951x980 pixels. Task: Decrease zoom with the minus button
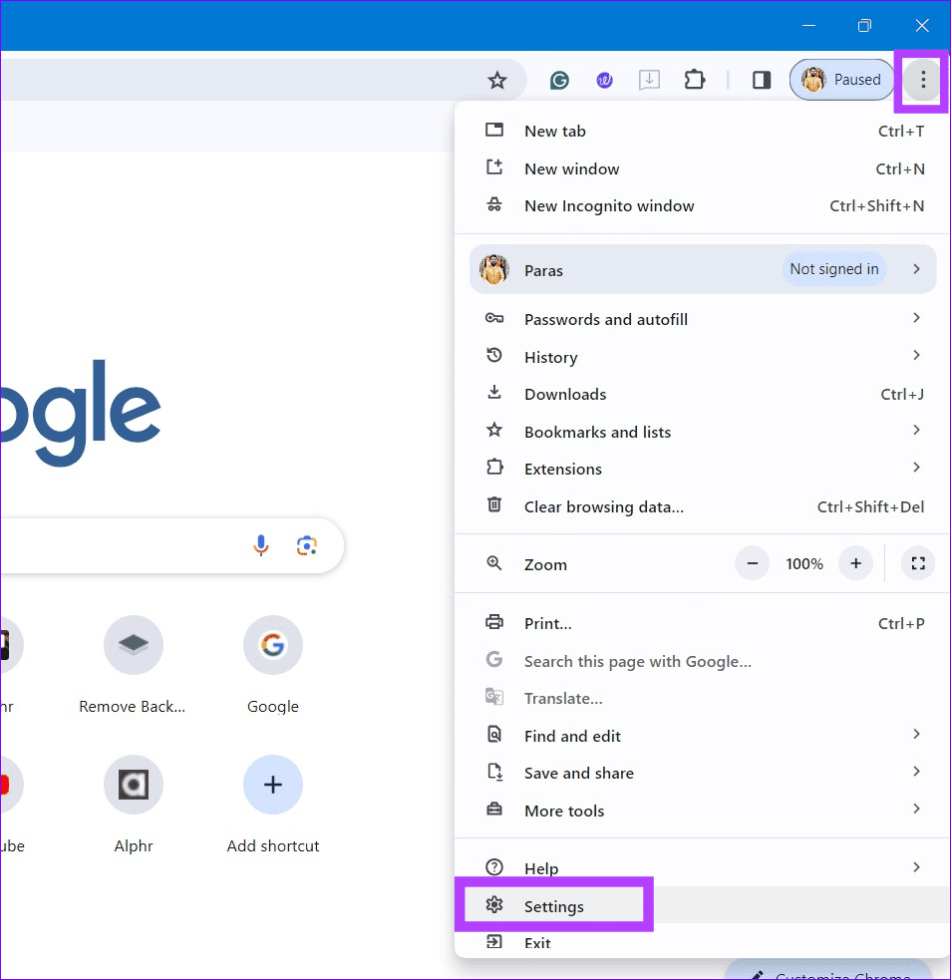[753, 563]
